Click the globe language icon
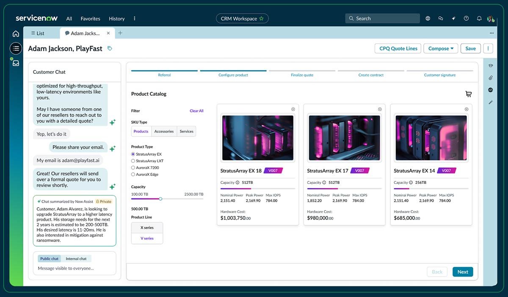The height and width of the screenshot is (297, 508). (x=428, y=19)
